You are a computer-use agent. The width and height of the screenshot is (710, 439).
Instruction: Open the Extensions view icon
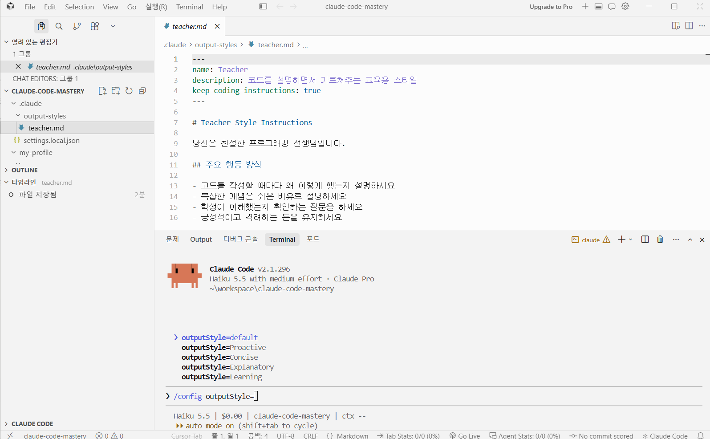coord(95,26)
